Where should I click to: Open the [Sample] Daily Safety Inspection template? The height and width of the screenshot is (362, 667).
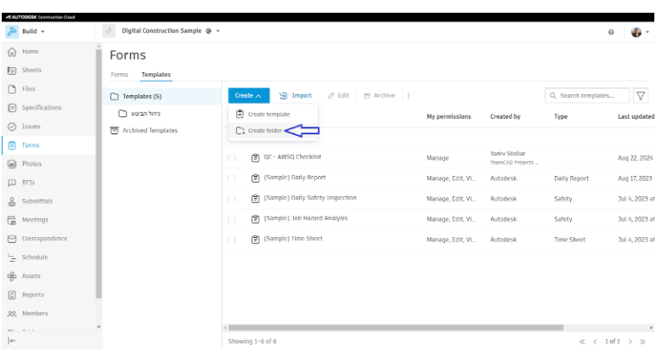tap(310, 198)
